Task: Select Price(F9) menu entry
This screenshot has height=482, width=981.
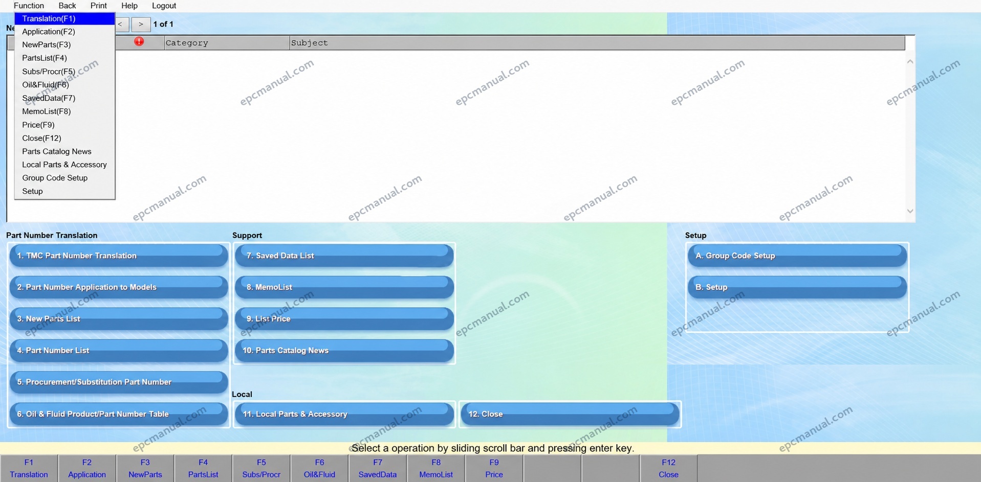Action: 64,125
